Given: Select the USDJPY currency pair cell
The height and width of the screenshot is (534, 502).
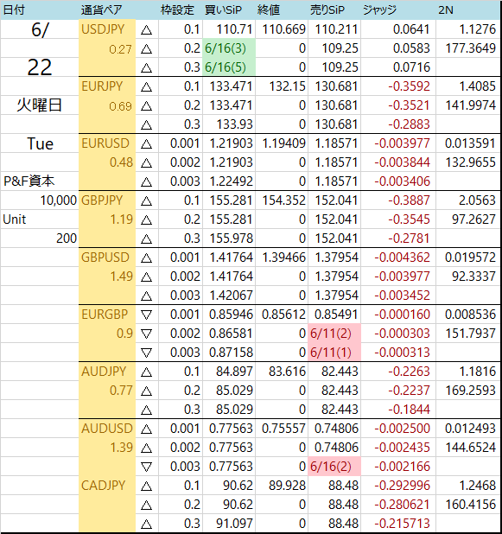Looking at the screenshot, I should [107, 29].
